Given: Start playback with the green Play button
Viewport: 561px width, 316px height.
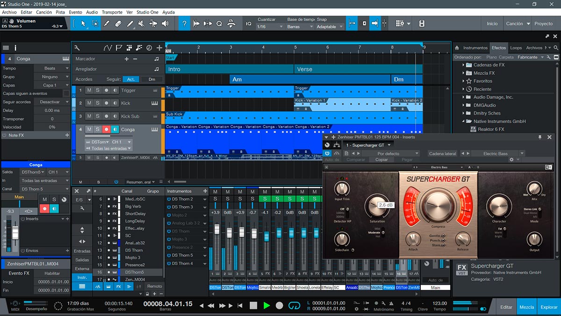Looking at the screenshot, I should point(266,306).
